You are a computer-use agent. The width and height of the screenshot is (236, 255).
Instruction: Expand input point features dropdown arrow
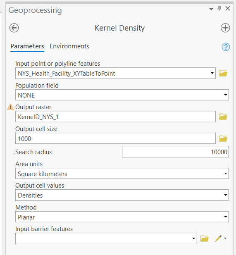click(212, 73)
